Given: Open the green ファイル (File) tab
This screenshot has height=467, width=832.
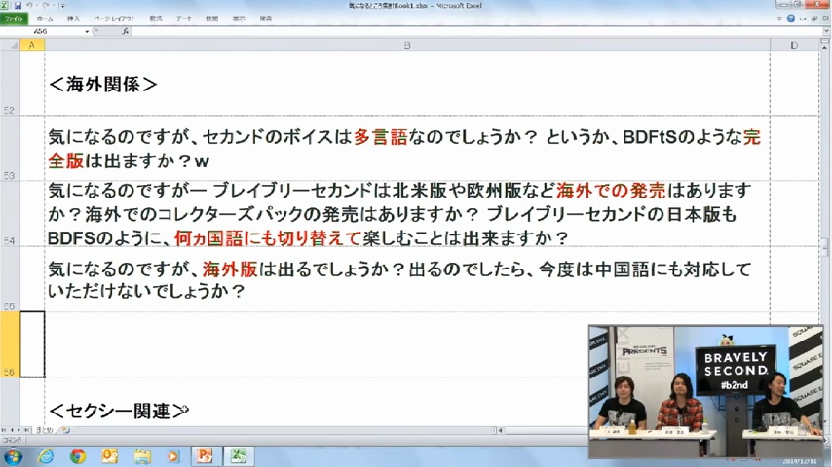Looking at the screenshot, I should click(14, 18).
